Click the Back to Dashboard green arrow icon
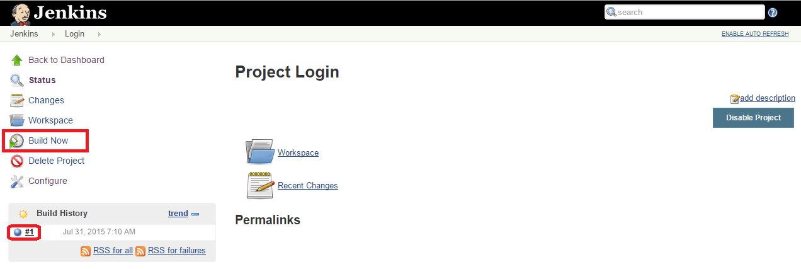801x269 pixels. point(17,60)
